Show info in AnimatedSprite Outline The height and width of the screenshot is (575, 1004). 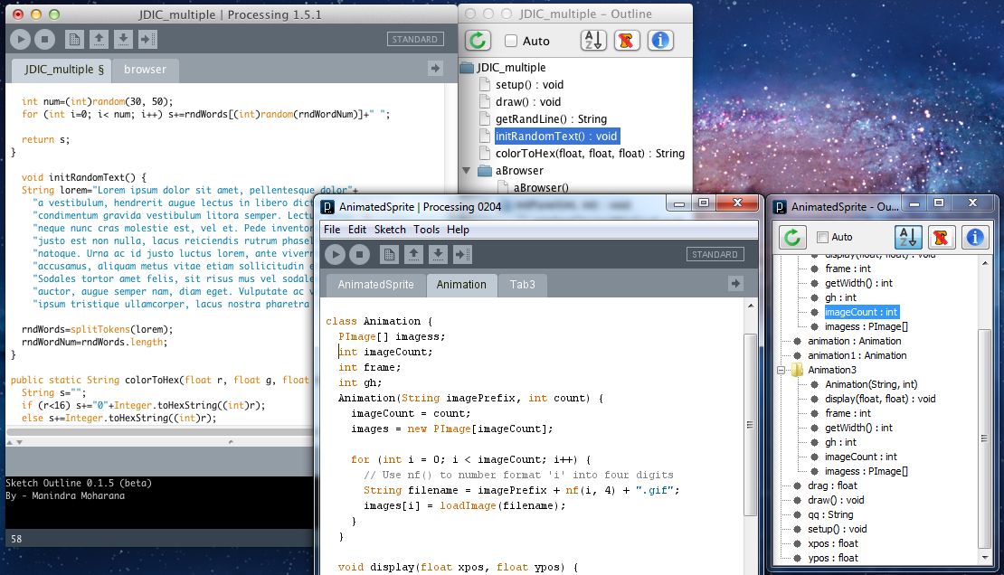[974, 237]
